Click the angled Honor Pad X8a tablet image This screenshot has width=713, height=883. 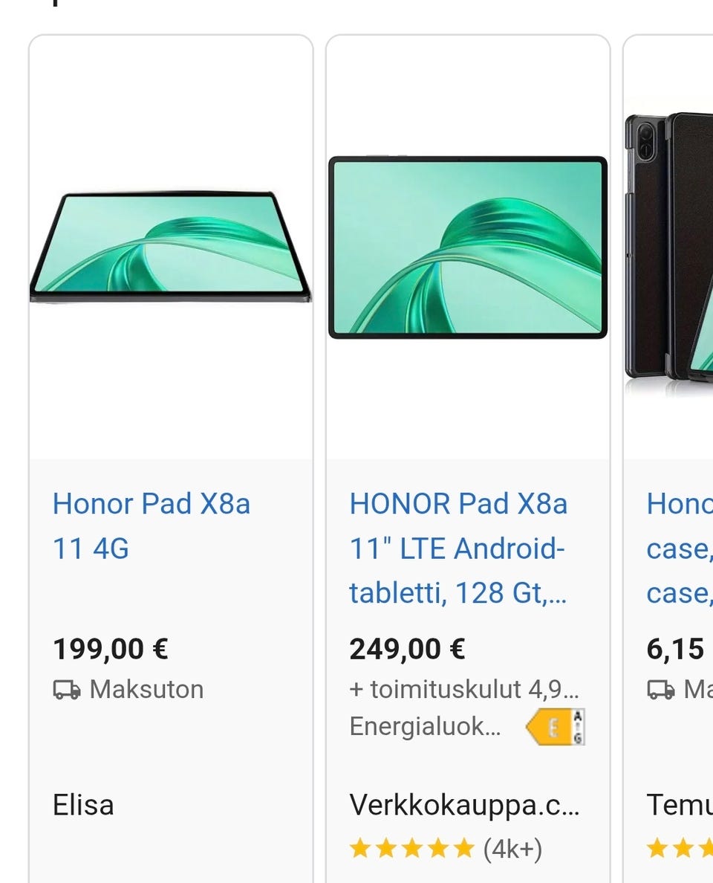(x=170, y=248)
